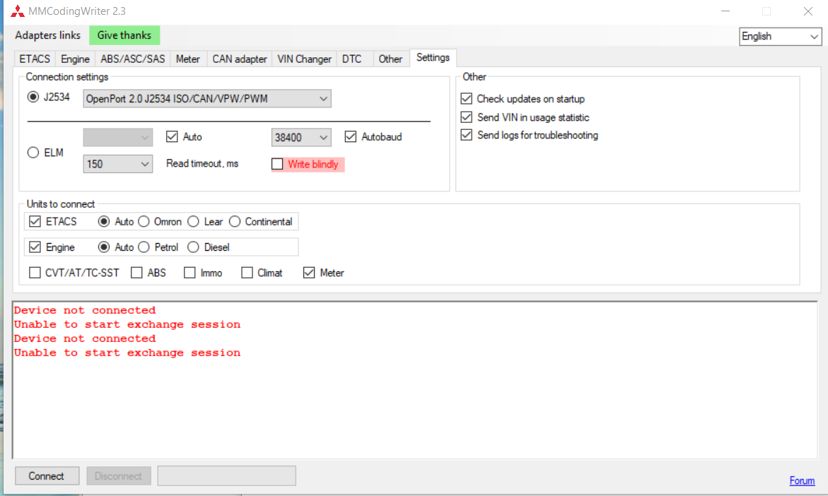Screen dimensions: 828x496
Task: Click the empty status field beside Disconnect
Action: point(226,476)
